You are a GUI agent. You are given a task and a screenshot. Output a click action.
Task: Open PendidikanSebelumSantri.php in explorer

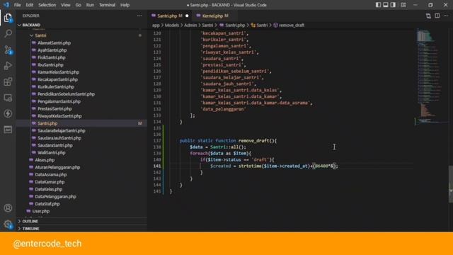coord(66,94)
